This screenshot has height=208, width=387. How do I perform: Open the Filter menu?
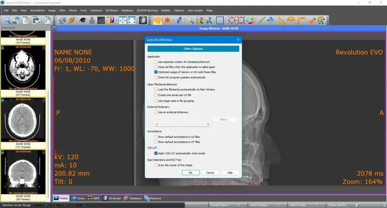(x=62, y=10)
